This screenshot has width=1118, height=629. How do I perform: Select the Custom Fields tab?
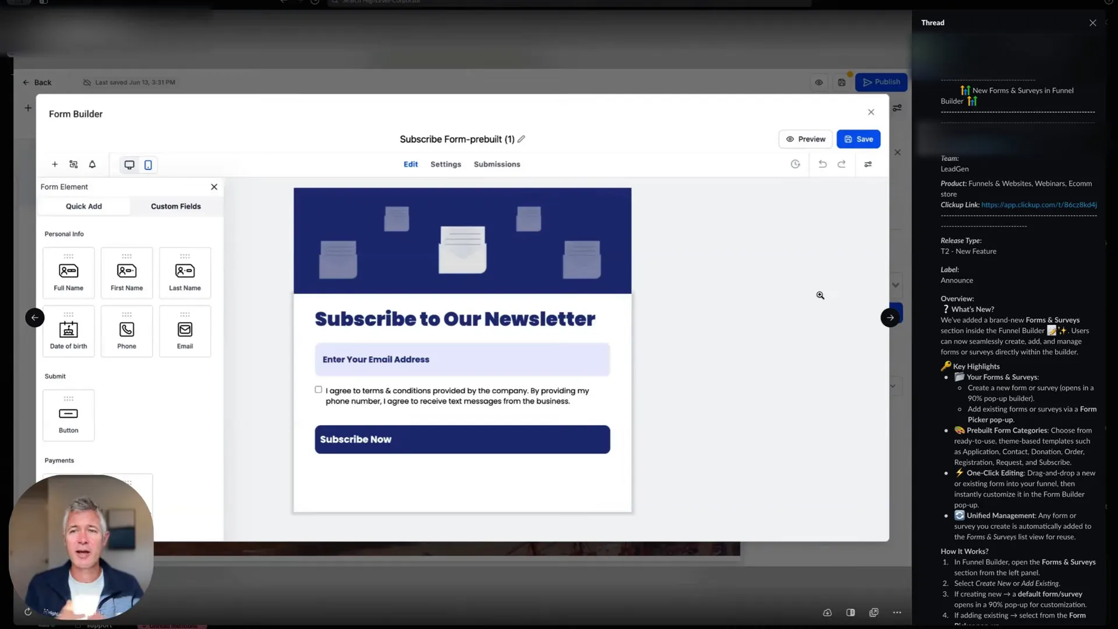pyautogui.click(x=176, y=206)
